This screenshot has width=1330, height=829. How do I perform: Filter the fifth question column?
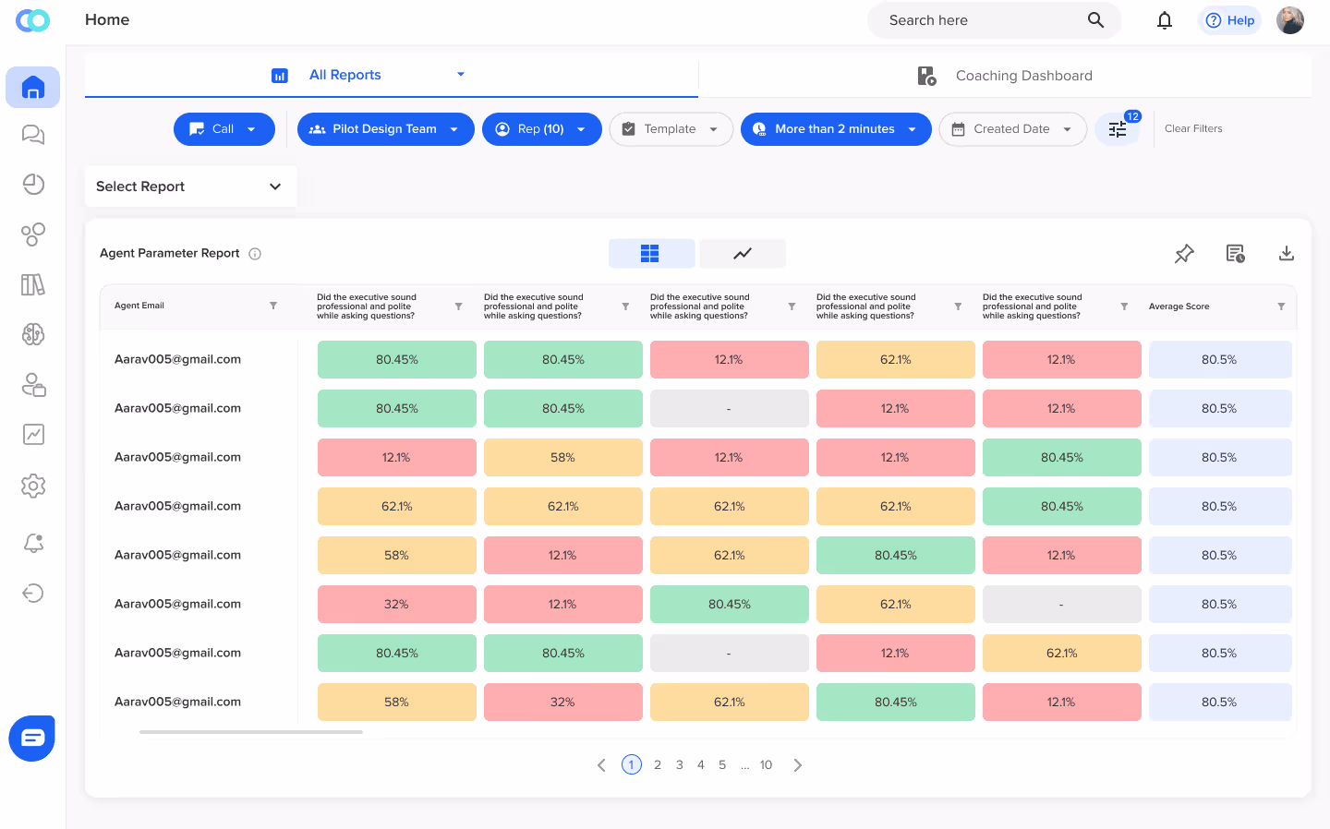point(1124,306)
